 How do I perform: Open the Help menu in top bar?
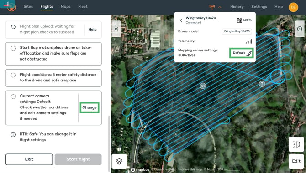point(279,7)
